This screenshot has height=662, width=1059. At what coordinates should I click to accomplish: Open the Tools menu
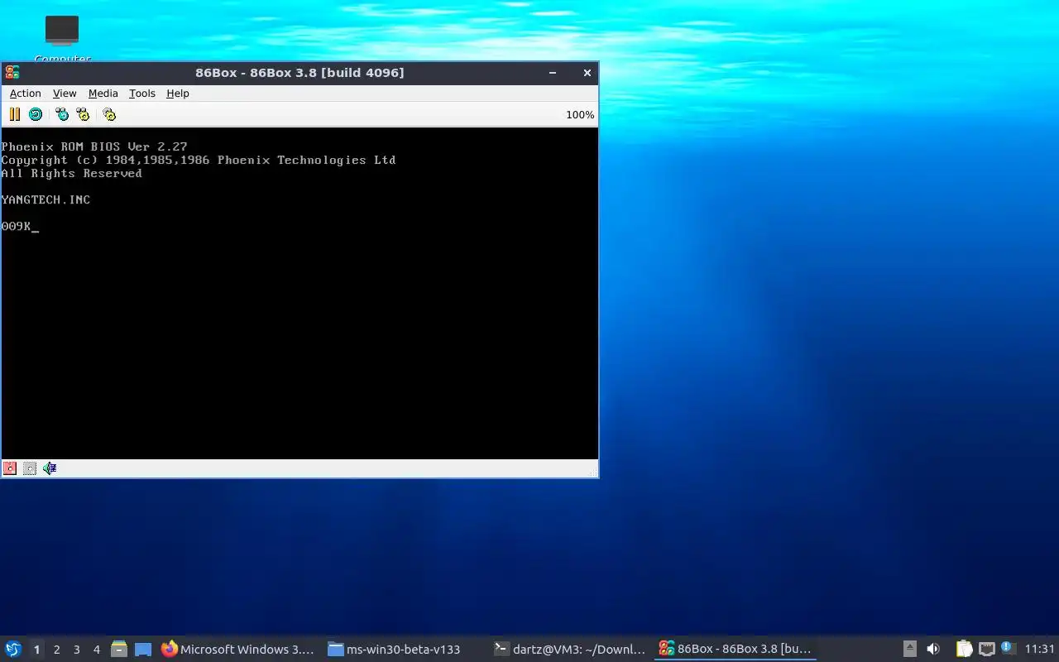[142, 94]
